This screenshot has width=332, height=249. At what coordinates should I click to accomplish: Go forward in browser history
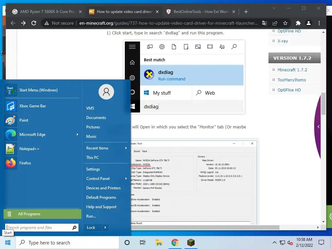(x=23, y=23)
